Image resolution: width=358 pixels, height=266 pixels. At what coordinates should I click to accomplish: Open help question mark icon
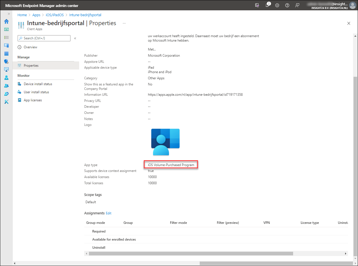(287, 5)
